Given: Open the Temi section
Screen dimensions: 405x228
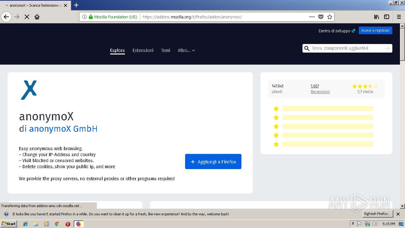Looking at the screenshot, I should click(165, 50).
